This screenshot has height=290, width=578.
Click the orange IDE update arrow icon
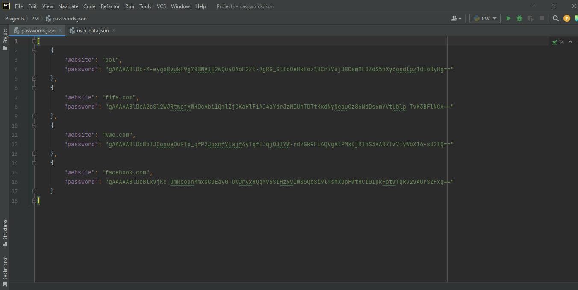567,18
